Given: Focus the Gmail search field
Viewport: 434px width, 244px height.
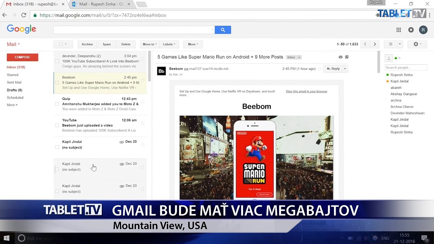Looking at the screenshot, I should 134,30.
